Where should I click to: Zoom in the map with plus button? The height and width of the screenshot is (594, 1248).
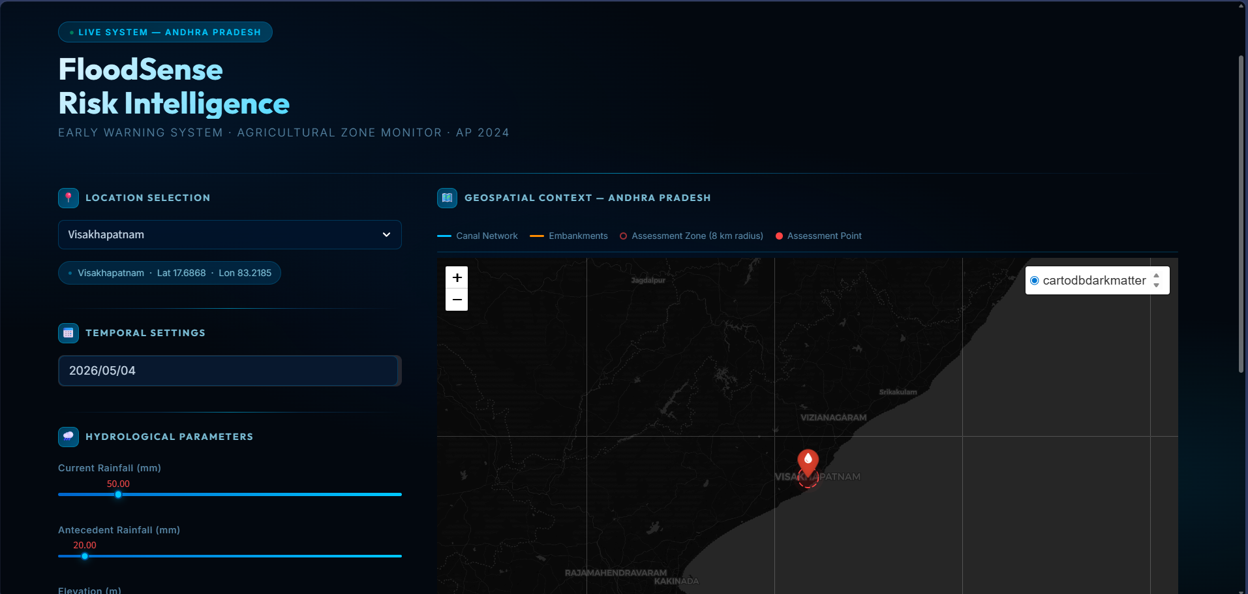coord(457,277)
